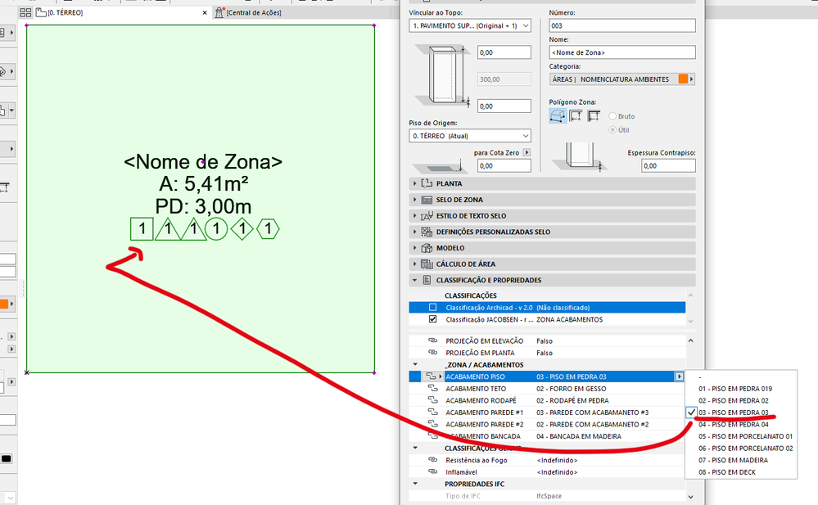Click the orange swatch in left toolbar

pyautogui.click(x=3, y=304)
